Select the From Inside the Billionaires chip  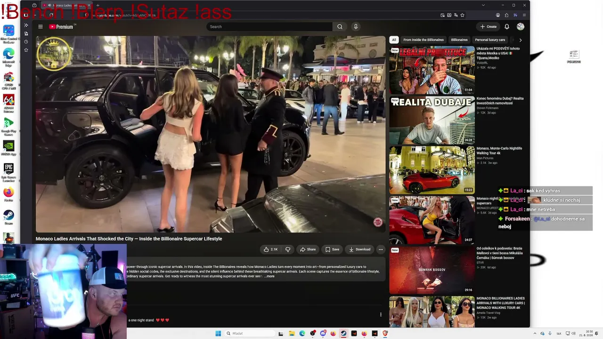(x=424, y=40)
